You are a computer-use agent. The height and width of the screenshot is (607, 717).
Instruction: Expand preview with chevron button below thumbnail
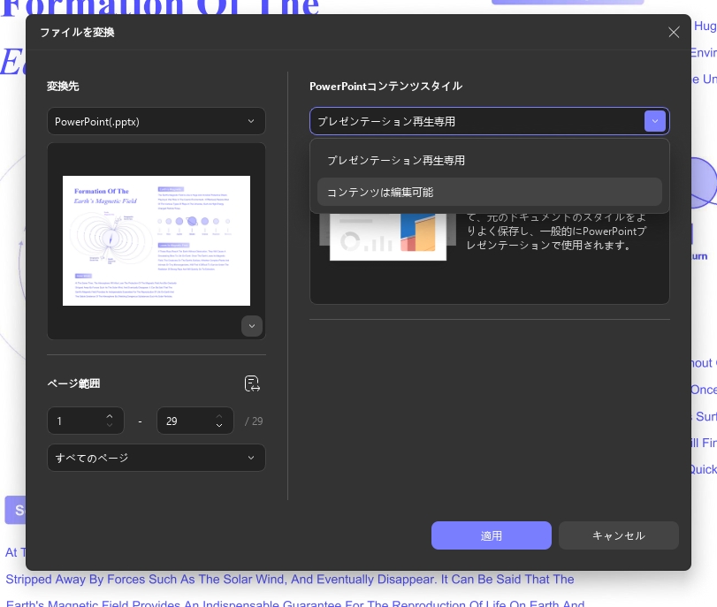251,326
